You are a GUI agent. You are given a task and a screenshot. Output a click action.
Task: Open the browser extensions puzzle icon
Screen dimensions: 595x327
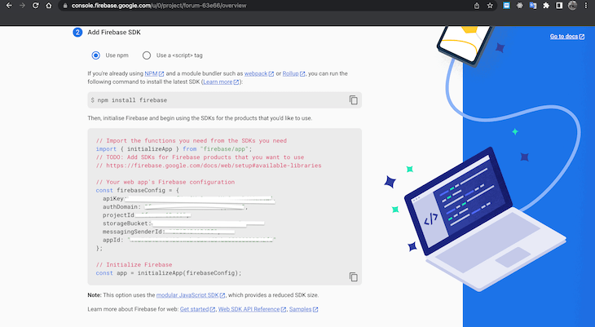tap(546, 6)
